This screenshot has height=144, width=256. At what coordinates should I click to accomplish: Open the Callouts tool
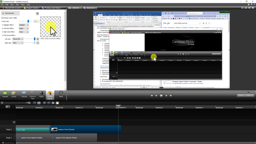click(24, 94)
